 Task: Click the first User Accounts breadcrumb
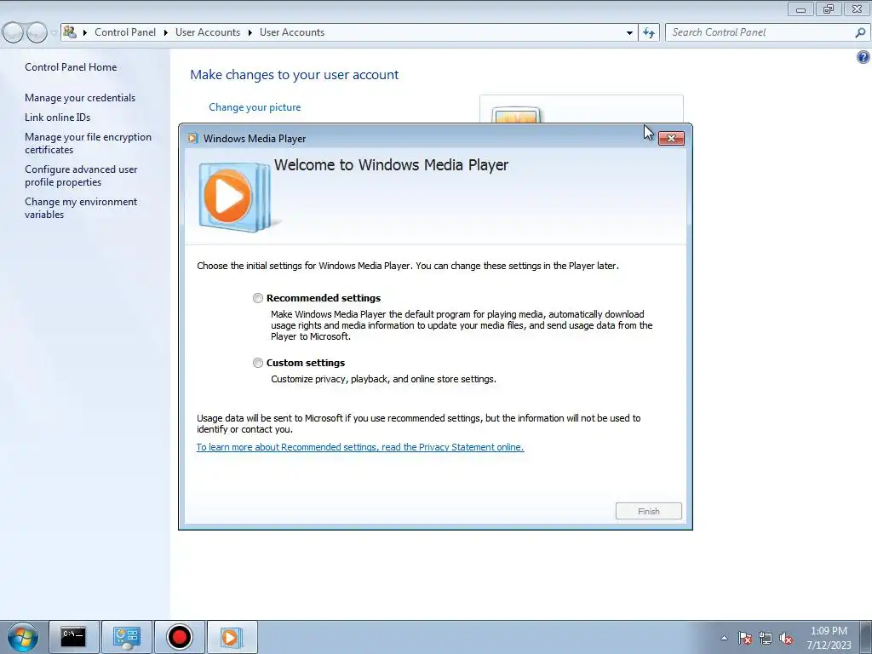[x=208, y=32]
